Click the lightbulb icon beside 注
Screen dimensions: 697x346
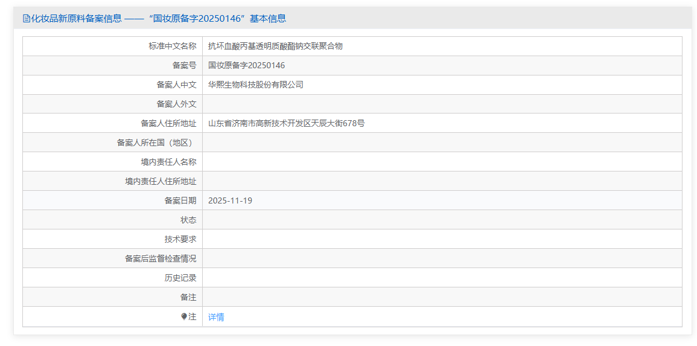(184, 316)
